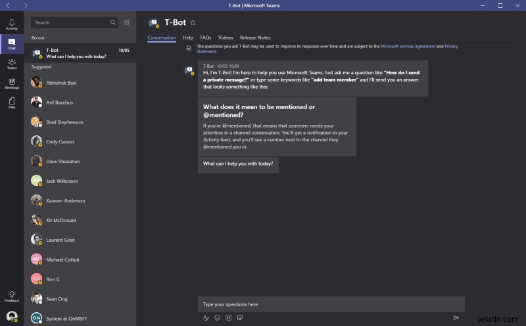Click the search magnifier icon
This screenshot has height=326, width=526.
112,22
